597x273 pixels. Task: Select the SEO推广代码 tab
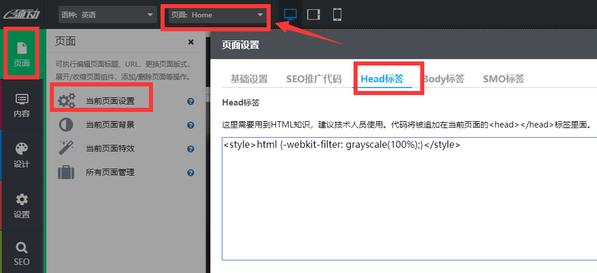coord(314,79)
